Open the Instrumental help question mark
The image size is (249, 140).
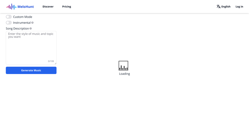[33, 23]
